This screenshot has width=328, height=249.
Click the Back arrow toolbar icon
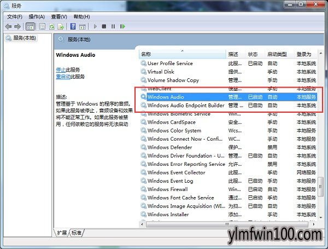click(x=9, y=27)
